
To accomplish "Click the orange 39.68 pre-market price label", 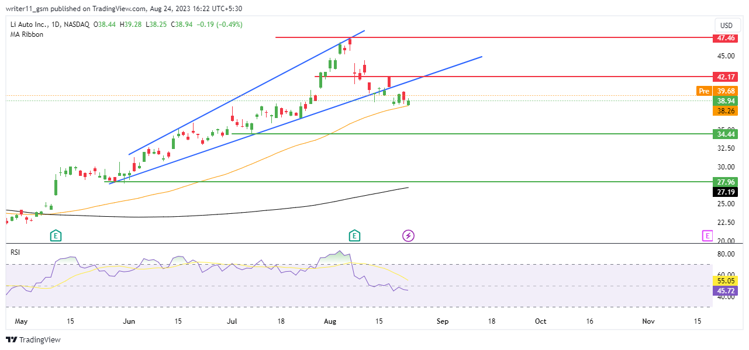I will (725, 91).
